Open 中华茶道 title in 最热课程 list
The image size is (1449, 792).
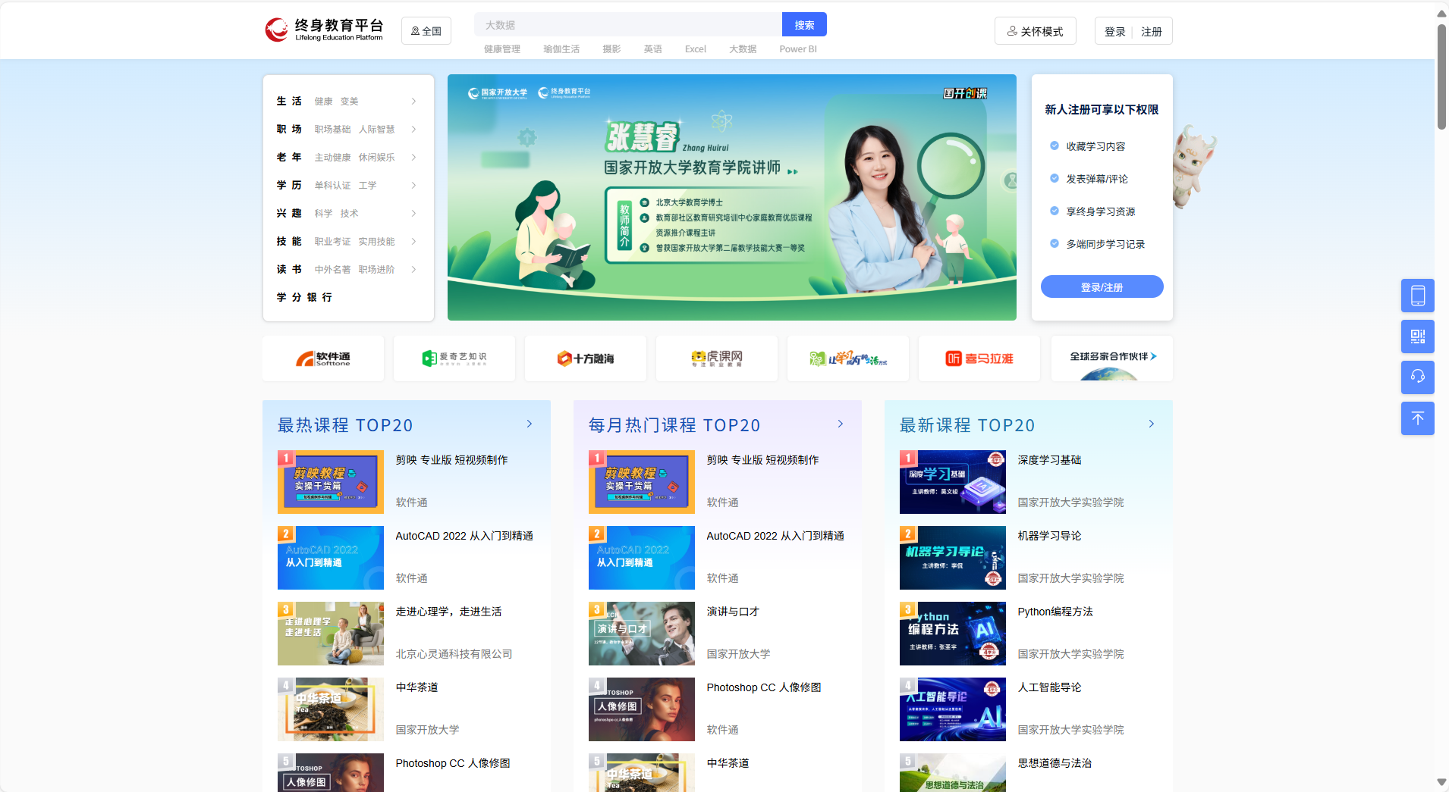tap(416, 687)
